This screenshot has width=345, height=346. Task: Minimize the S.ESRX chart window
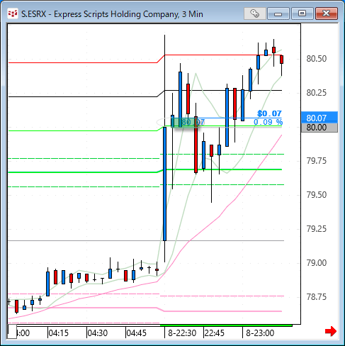pos(278,13)
